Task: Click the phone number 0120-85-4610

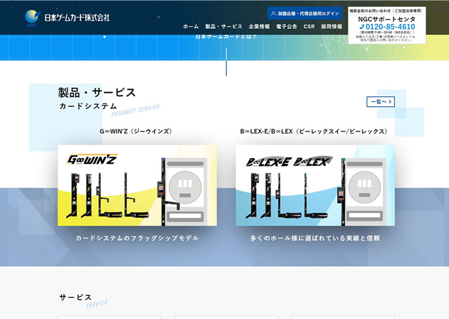Action: coord(390,27)
